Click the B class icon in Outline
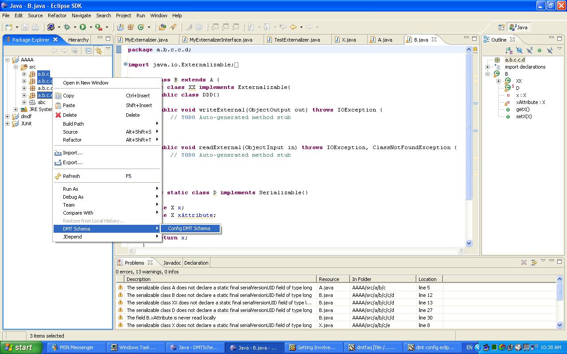This screenshot has height=354, width=567. tap(497, 74)
